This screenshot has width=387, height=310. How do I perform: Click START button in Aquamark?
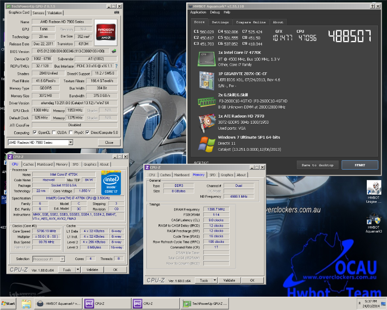(360, 165)
